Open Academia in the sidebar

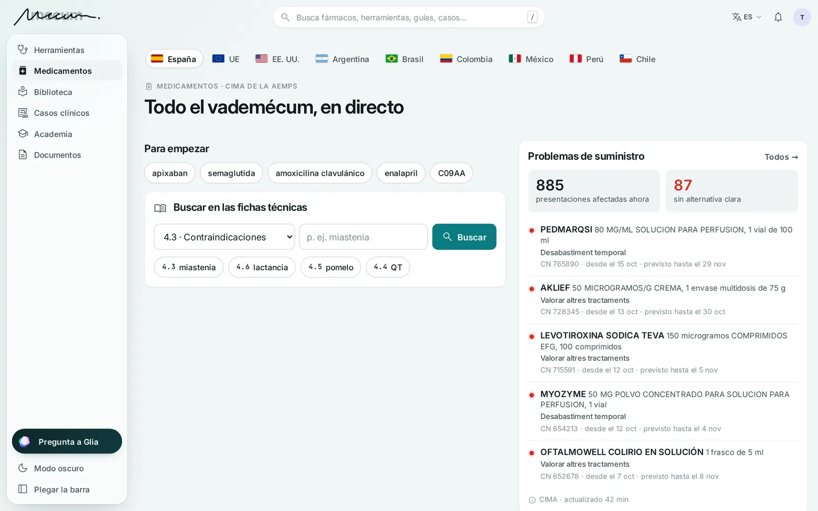pos(67,134)
